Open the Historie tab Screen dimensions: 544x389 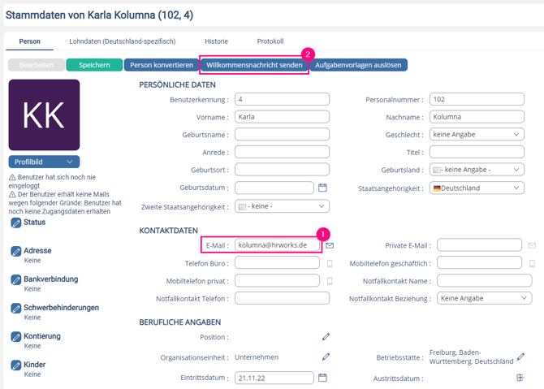coord(216,41)
